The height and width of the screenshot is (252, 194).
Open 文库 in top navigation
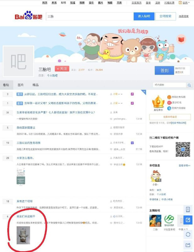click(x=119, y=3)
